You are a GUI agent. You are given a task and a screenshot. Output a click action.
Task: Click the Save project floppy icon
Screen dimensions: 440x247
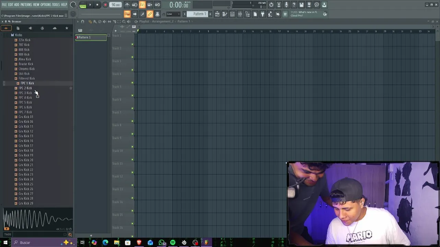pyautogui.click(x=301, y=5)
